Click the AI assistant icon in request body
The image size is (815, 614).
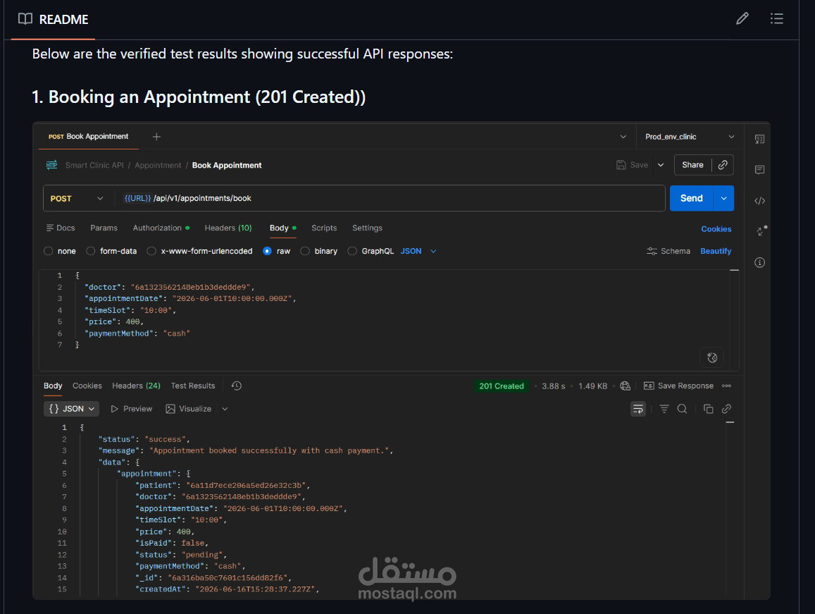[712, 357]
